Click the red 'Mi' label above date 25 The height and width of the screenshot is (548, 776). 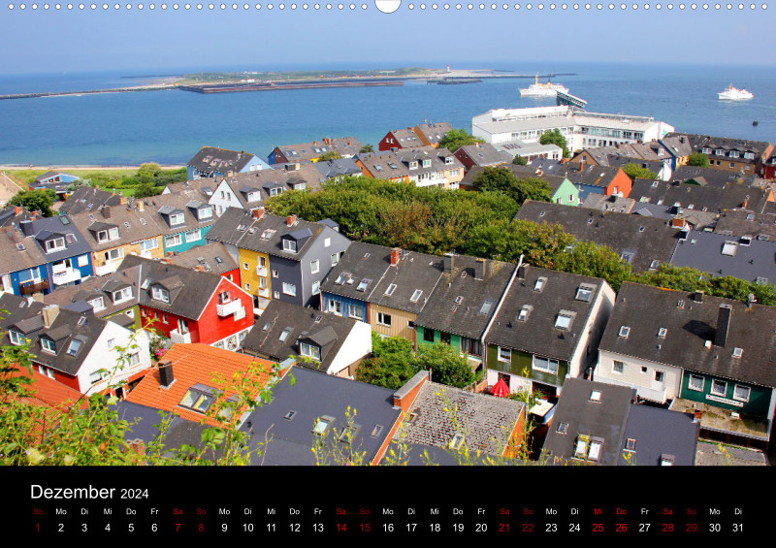pos(598,511)
